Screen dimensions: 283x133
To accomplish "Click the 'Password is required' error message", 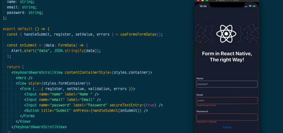I will [206, 122].
